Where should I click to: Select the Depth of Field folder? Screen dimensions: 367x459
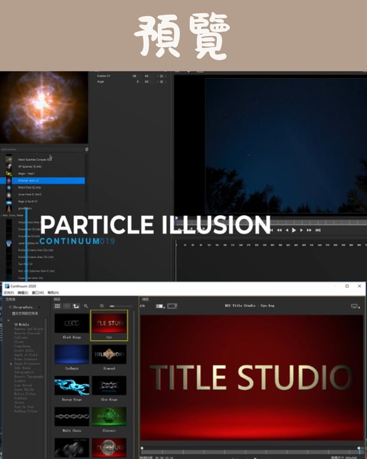(x=26, y=355)
